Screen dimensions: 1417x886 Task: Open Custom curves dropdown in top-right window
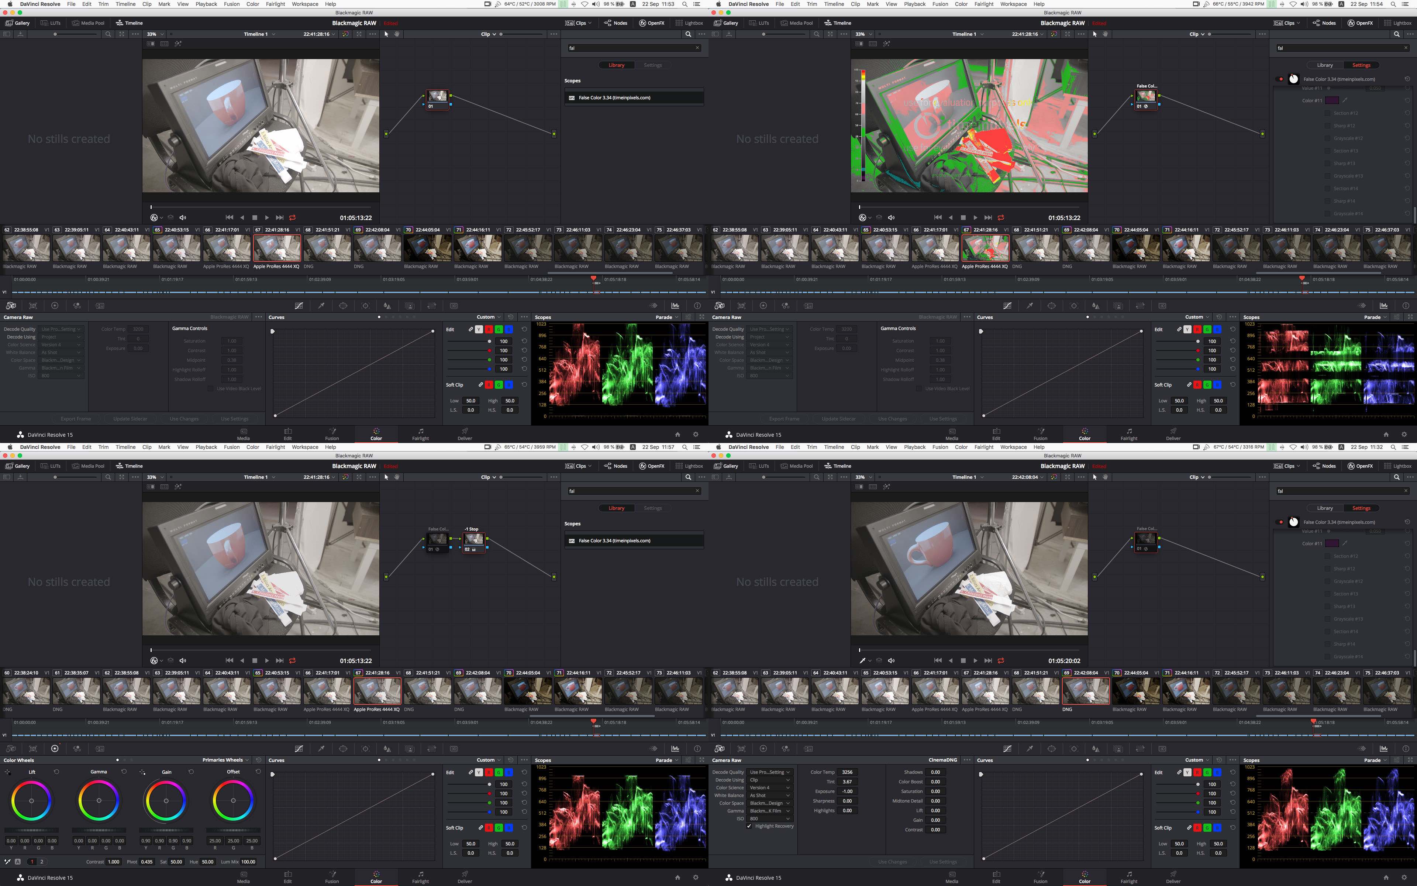[x=1197, y=317]
